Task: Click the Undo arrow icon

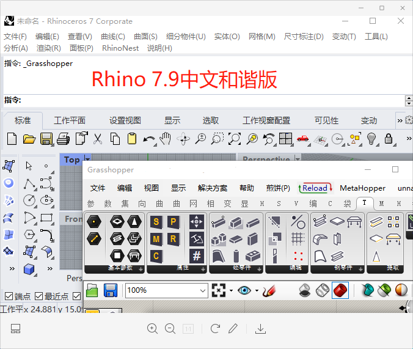Action: coord(149,139)
